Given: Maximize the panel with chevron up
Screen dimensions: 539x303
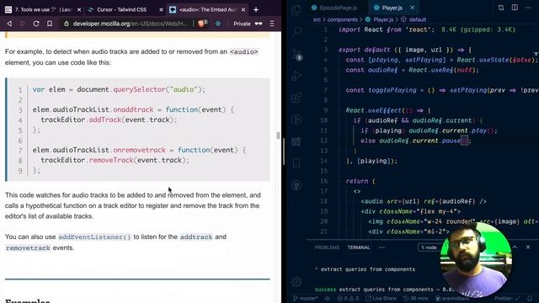Looking at the screenshot, I should [x=515, y=247].
